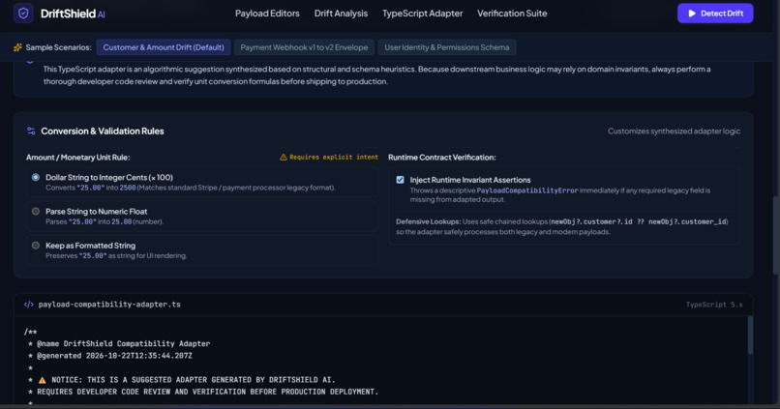Image resolution: width=780 pixels, height=409 pixels.
Task: Open the Drift Analysis nav item
Action: [341, 14]
